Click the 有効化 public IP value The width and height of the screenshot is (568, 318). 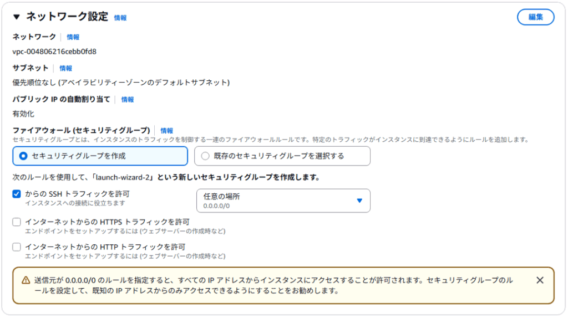[23, 114]
